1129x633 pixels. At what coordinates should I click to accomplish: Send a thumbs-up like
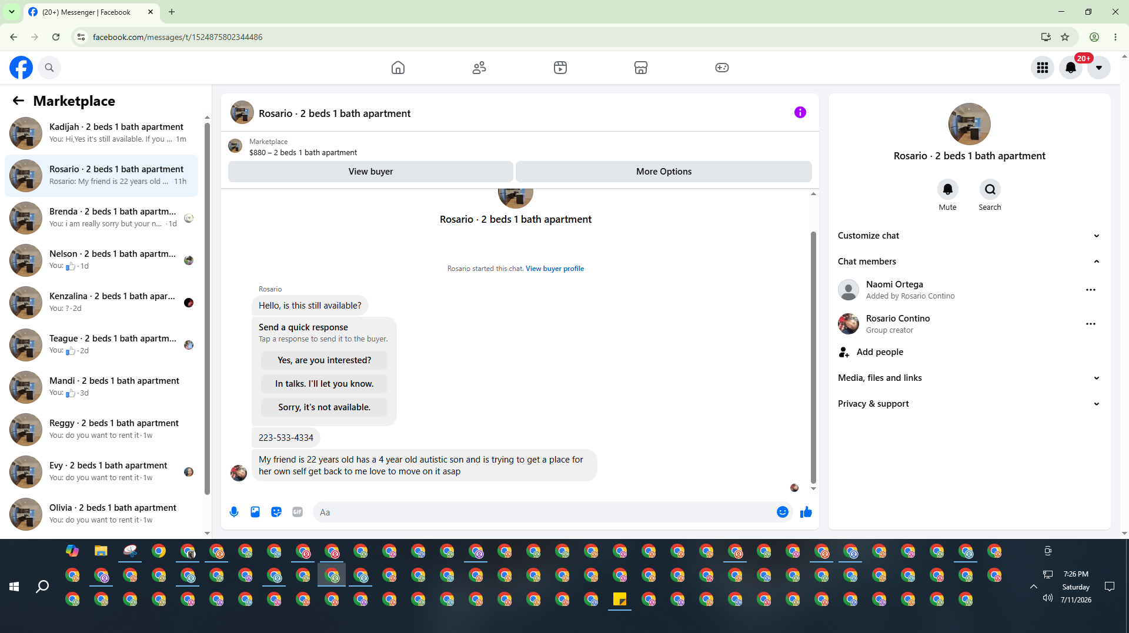(806, 512)
